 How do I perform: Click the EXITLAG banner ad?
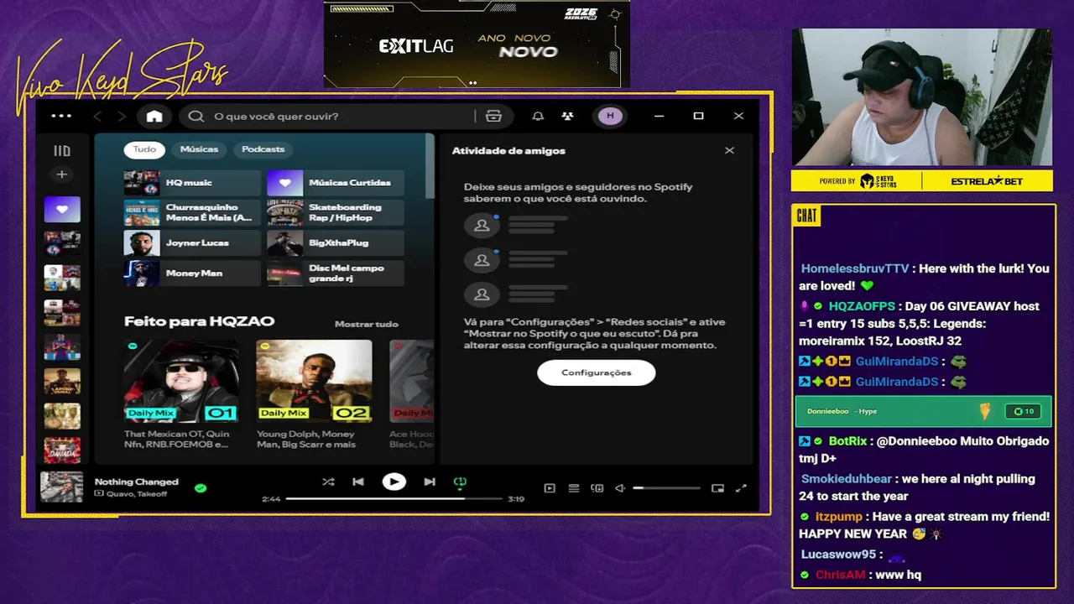pyautogui.click(x=477, y=44)
